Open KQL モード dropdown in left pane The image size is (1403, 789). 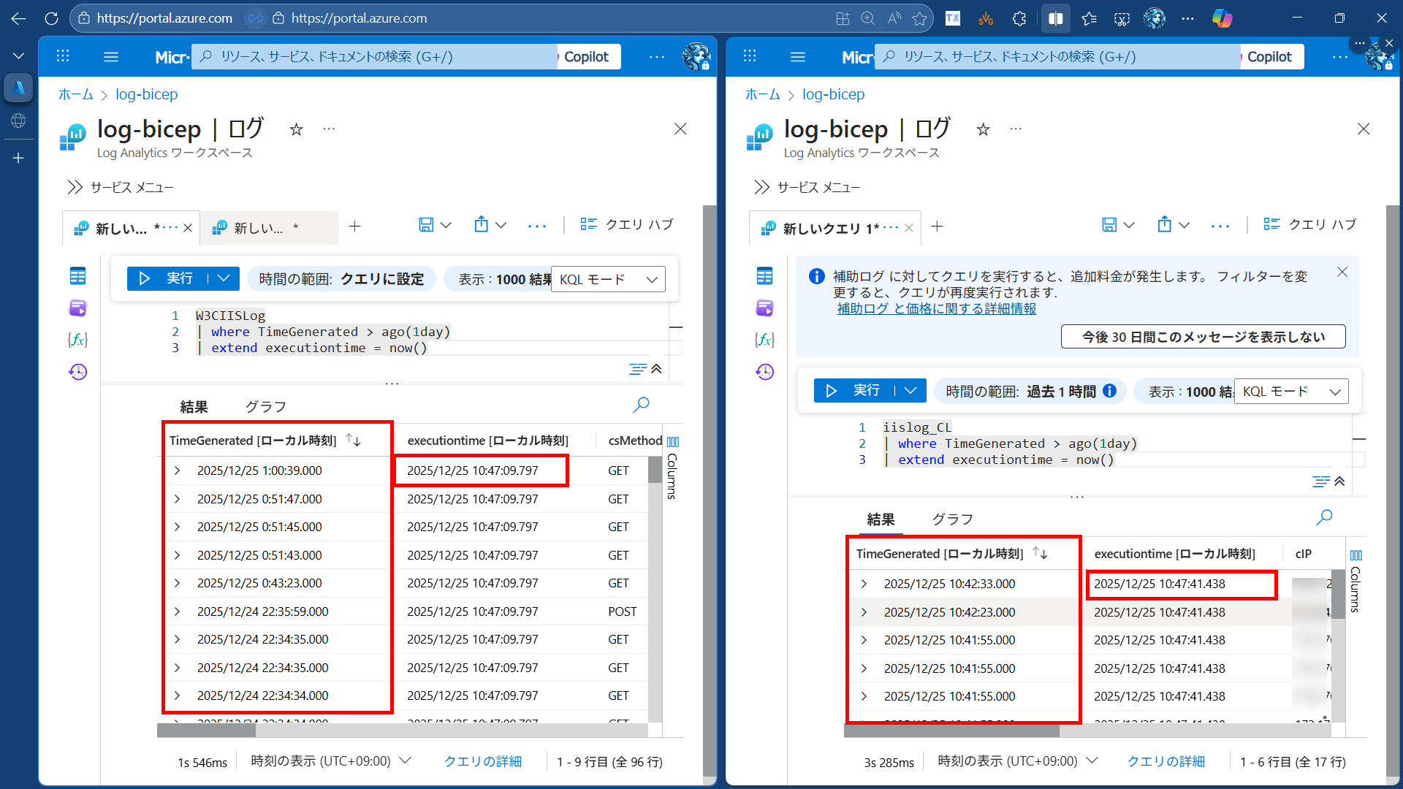(608, 279)
